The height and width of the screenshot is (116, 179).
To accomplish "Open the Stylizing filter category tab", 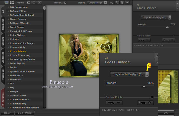I will (3, 41).
